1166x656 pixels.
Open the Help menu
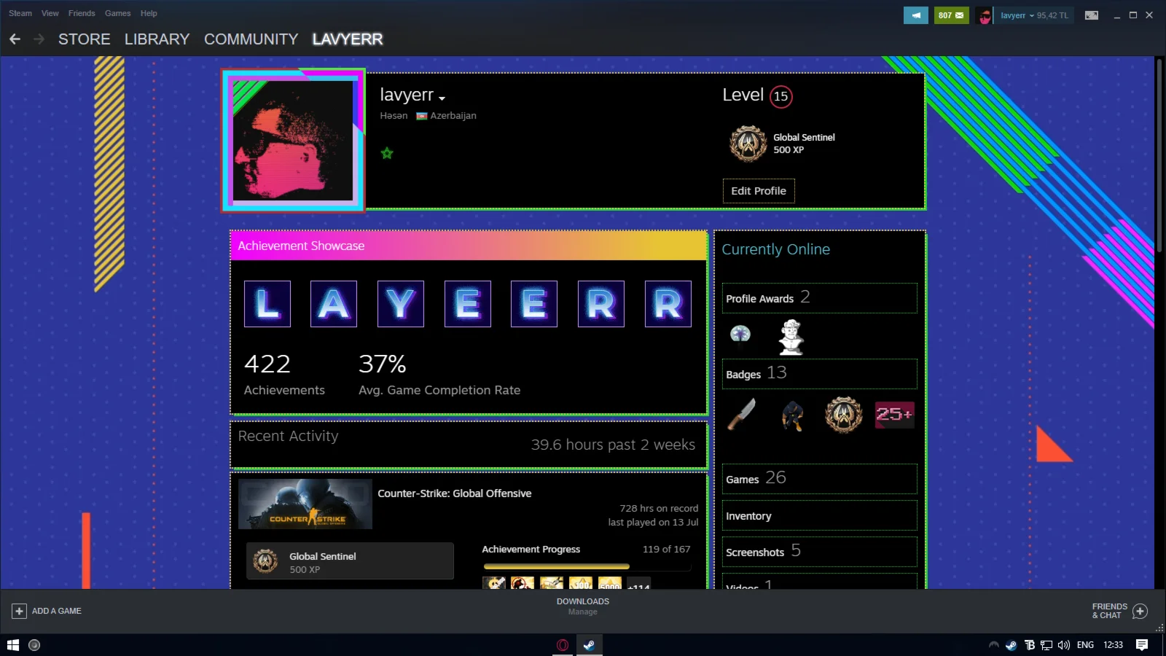click(x=149, y=13)
